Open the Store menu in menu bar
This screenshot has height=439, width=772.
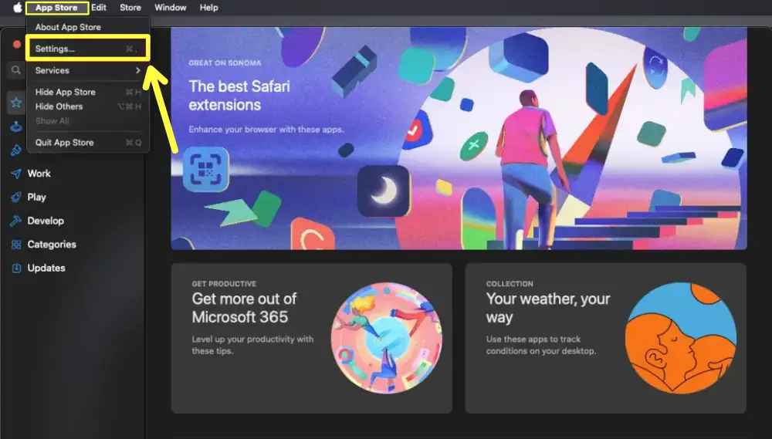coord(130,8)
